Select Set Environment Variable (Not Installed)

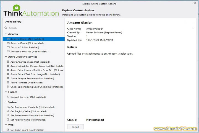coord(34,116)
